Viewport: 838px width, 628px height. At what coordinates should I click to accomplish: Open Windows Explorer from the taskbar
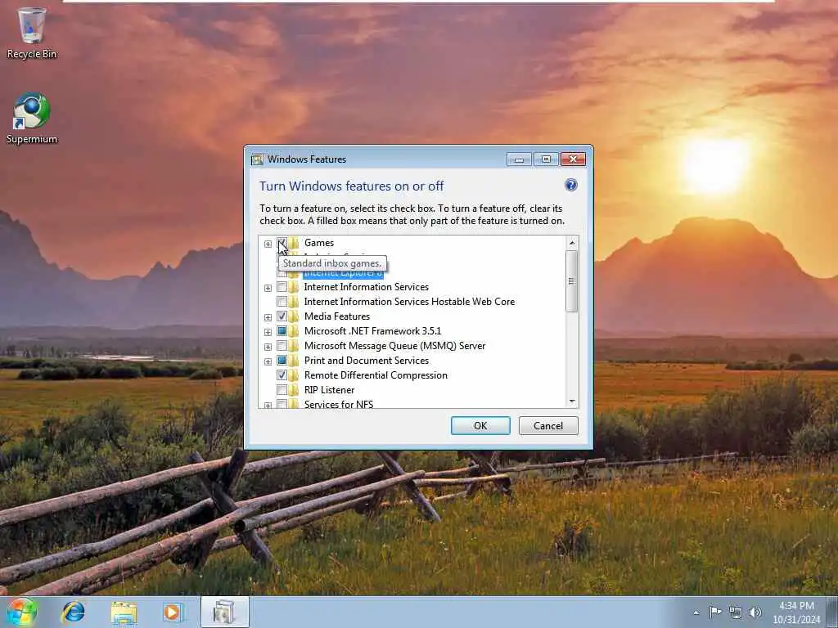tap(124, 612)
